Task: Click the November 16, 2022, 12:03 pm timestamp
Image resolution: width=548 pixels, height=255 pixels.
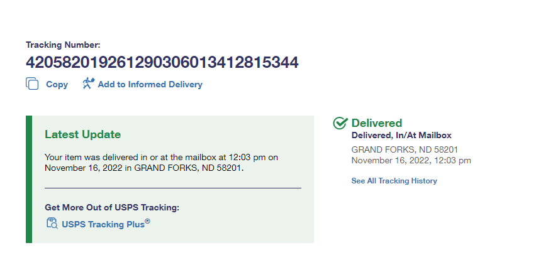Action: (x=411, y=160)
